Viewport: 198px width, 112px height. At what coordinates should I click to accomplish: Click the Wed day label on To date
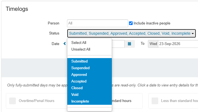point(153,44)
